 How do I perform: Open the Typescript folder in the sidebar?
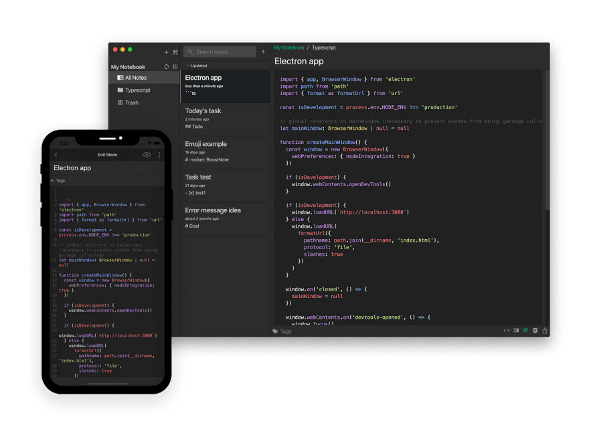pos(145,90)
